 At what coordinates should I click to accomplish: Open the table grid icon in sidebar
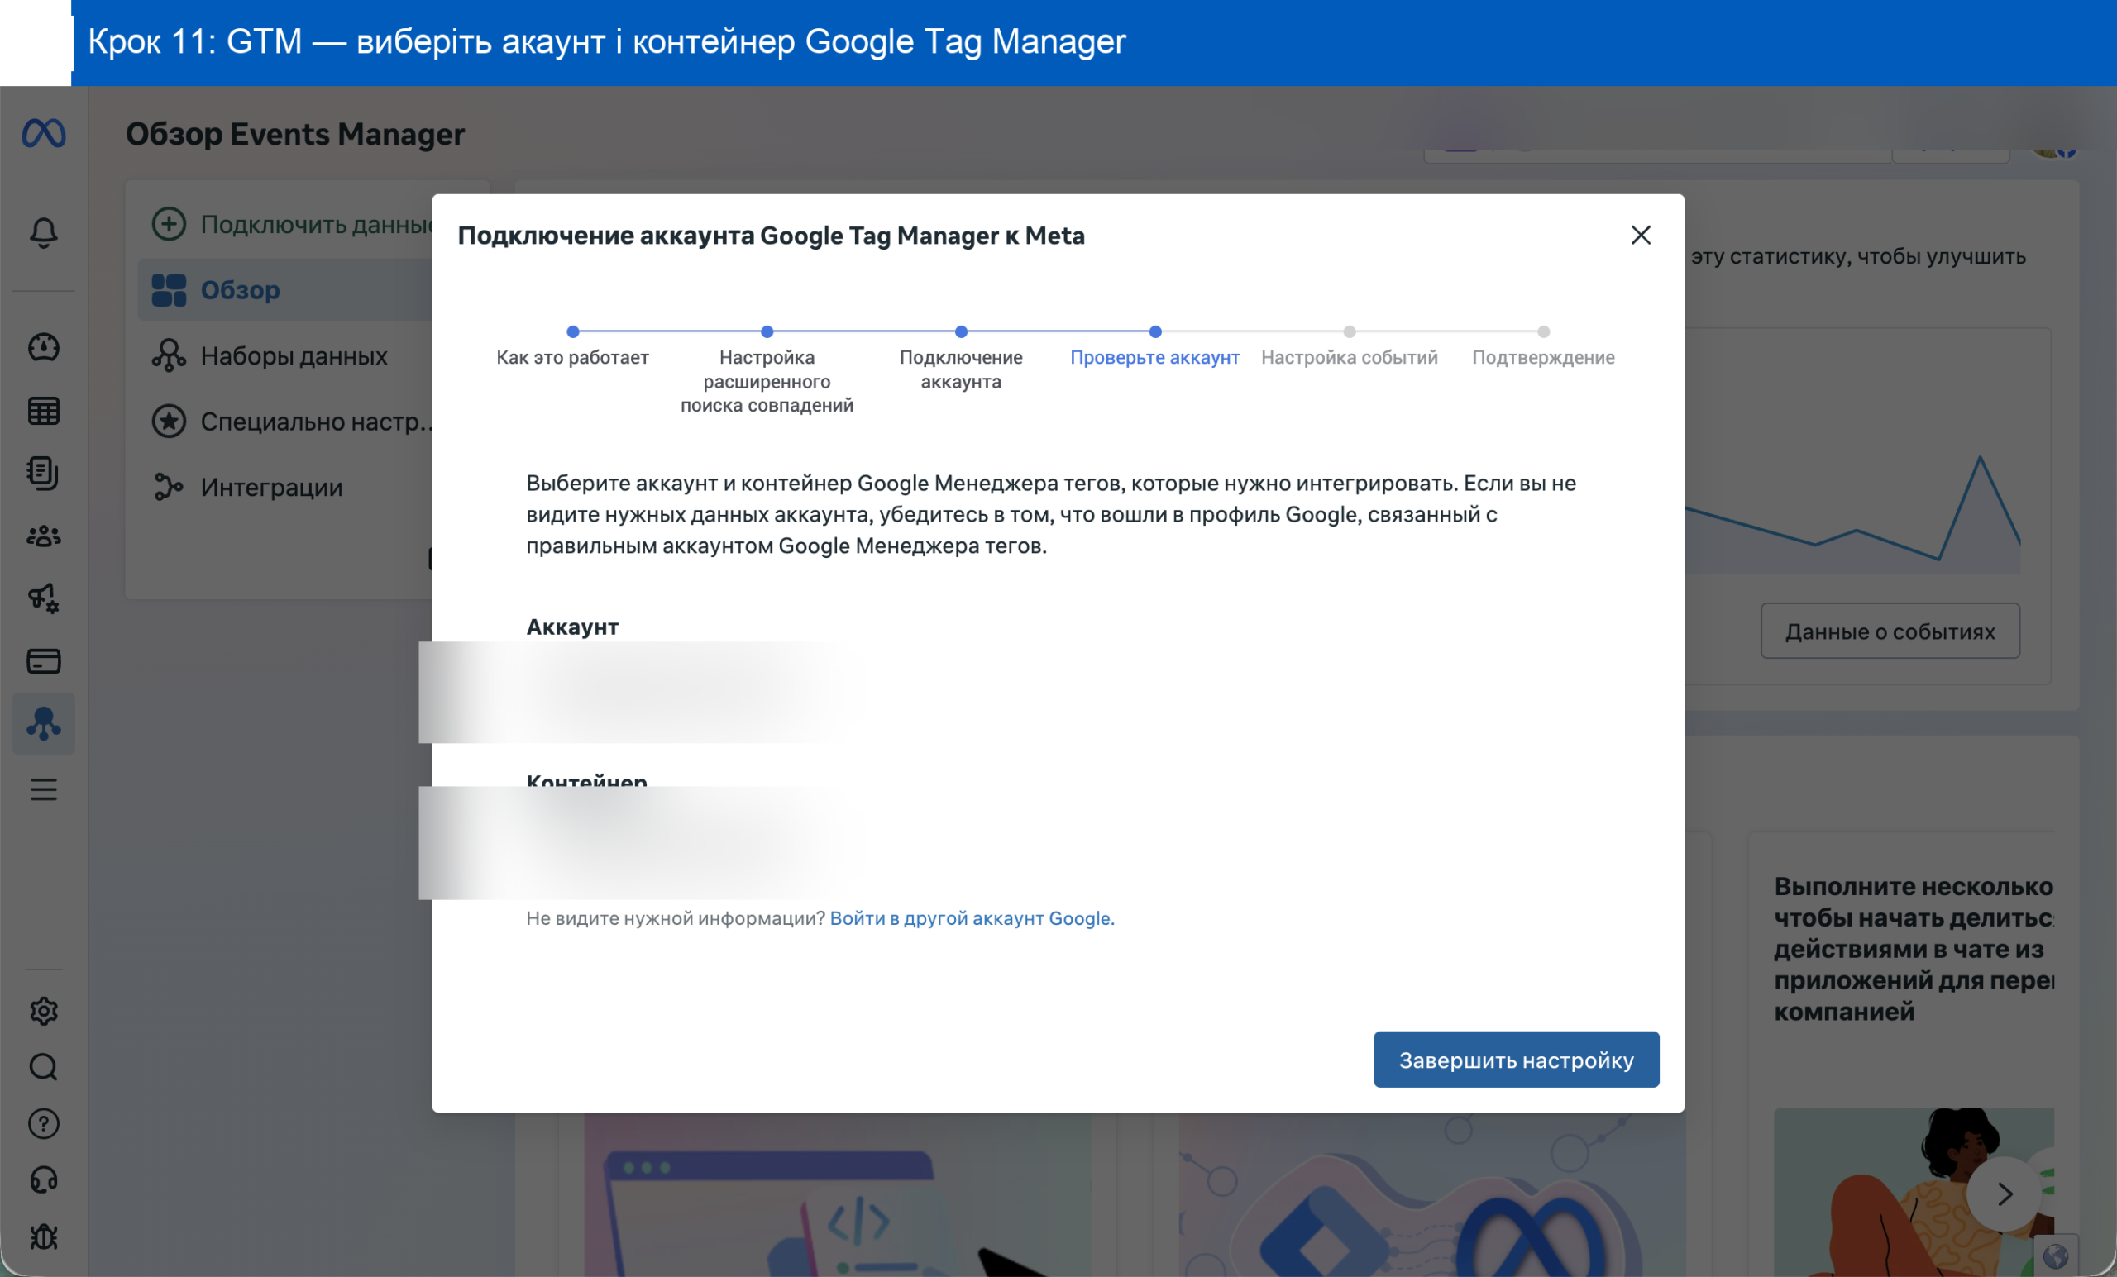pos(44,412)
